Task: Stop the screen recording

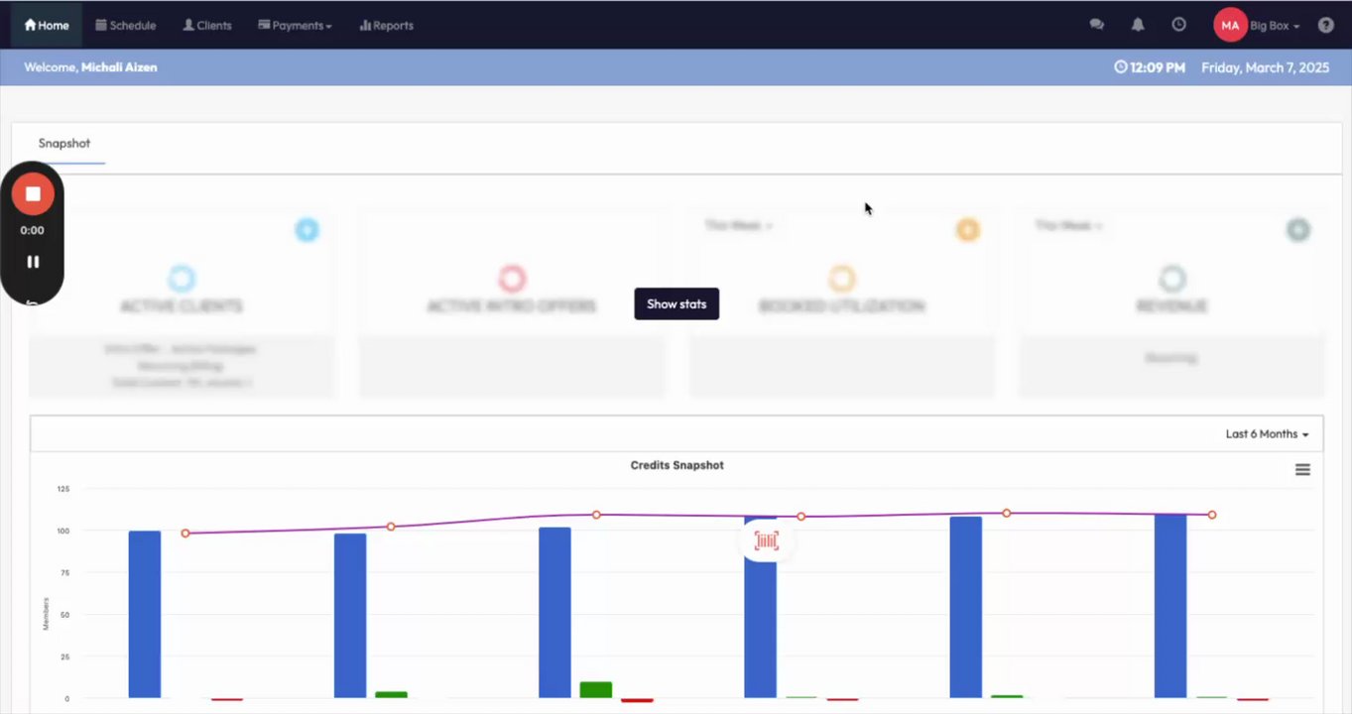Action: [33, 193]
